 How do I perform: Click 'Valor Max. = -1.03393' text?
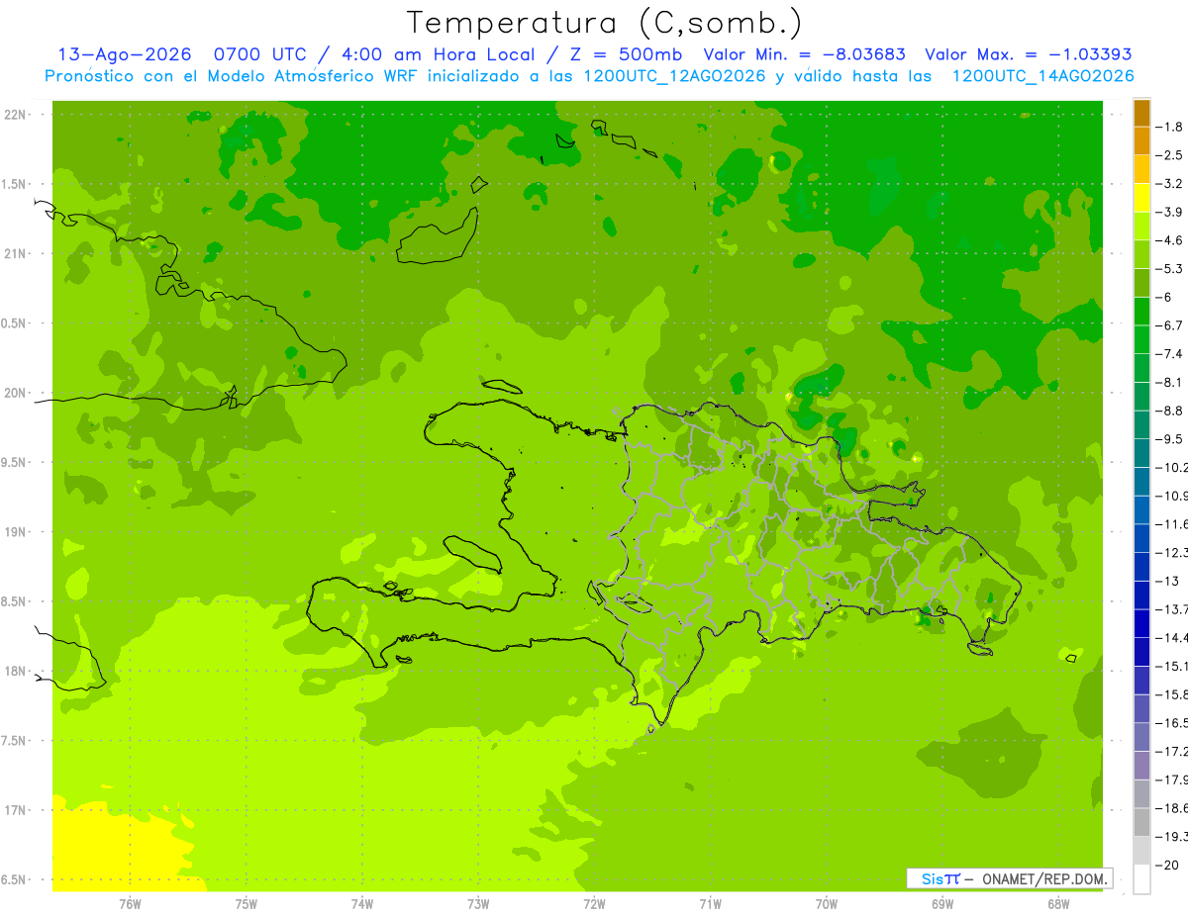click(x=1029, y=54)
